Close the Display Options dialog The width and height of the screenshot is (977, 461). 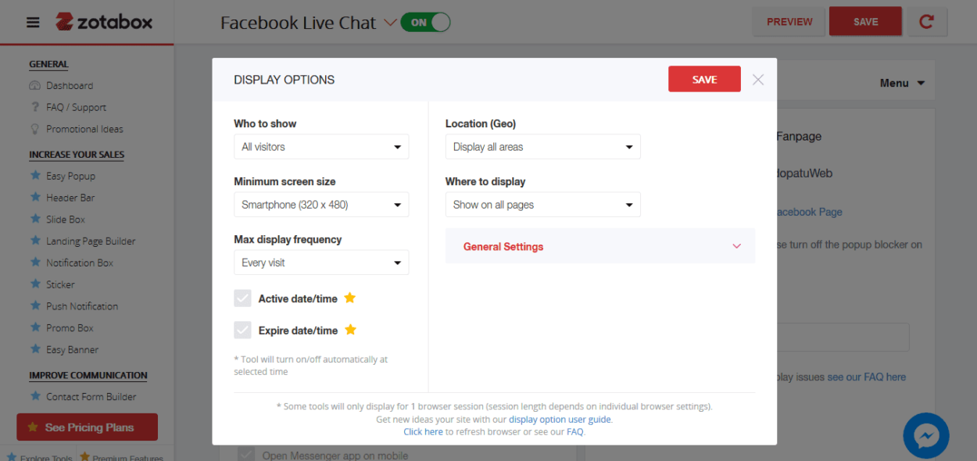point(758,79)
